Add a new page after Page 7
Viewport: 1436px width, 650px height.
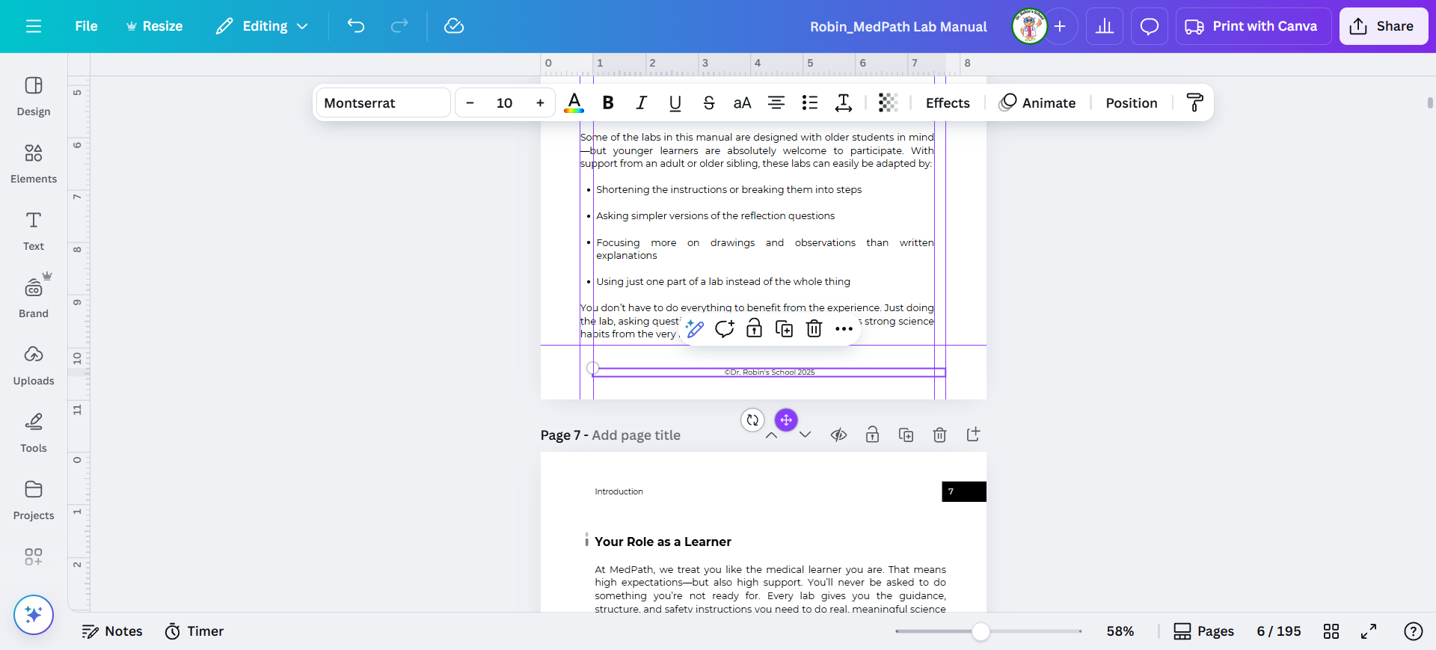(x=973, y=435)
